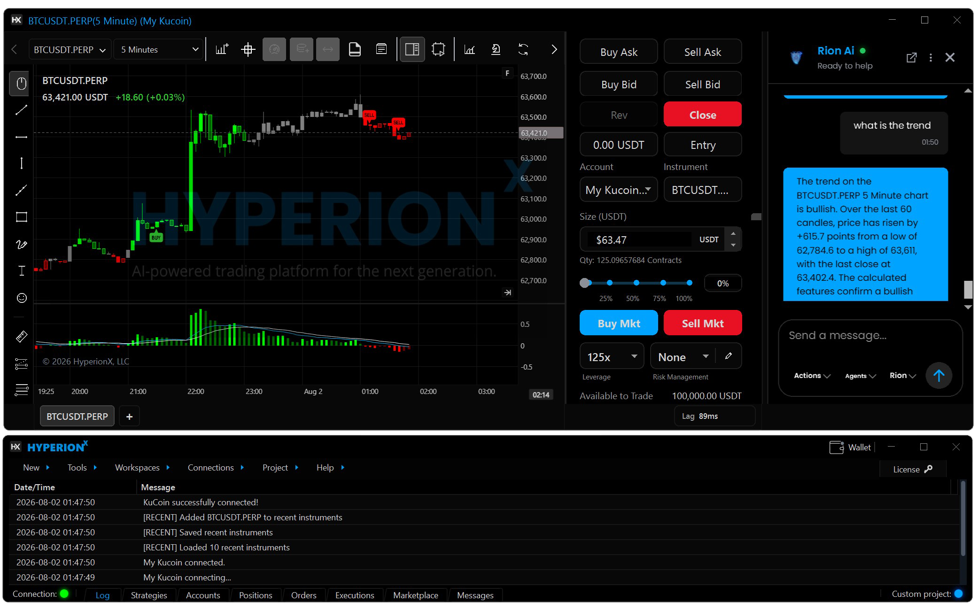
Task: Open the New menu in HyperionX
Action: tap(37, 467)
